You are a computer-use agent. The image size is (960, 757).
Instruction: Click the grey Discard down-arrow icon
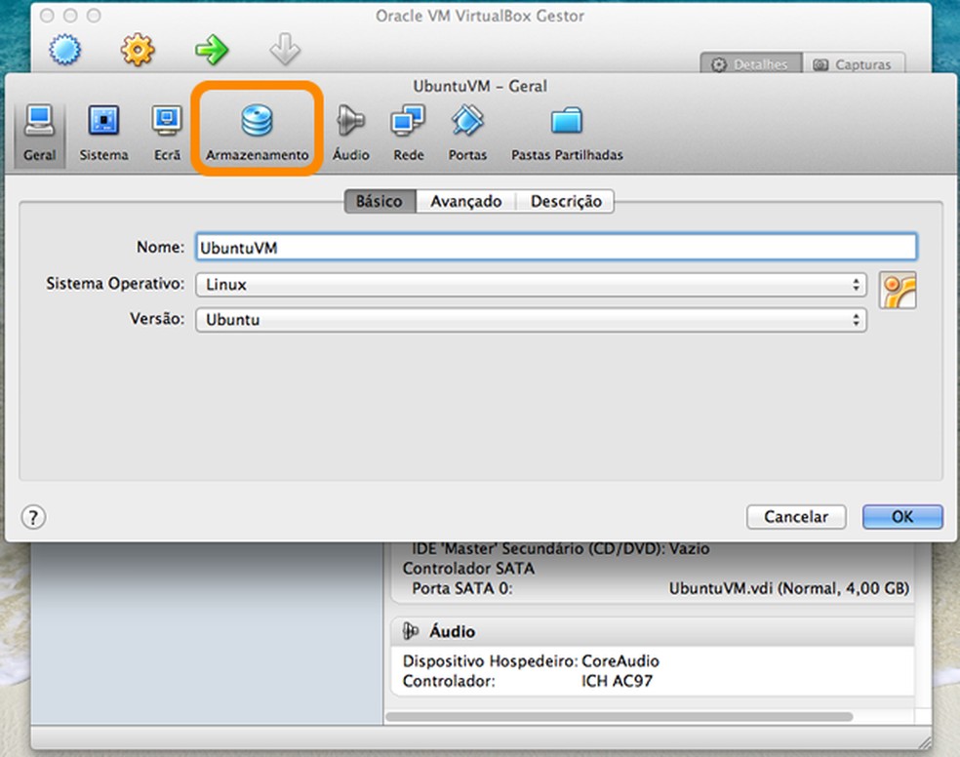pos(285,50)
